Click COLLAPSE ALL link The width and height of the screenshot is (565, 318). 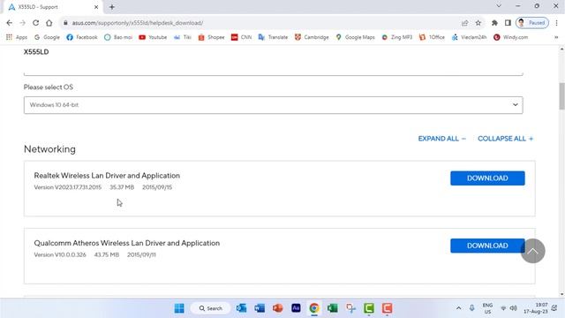click(505, 139)
